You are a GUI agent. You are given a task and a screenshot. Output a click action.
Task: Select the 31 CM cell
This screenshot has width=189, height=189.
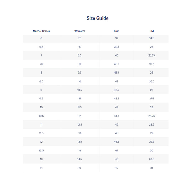(151, 168)
